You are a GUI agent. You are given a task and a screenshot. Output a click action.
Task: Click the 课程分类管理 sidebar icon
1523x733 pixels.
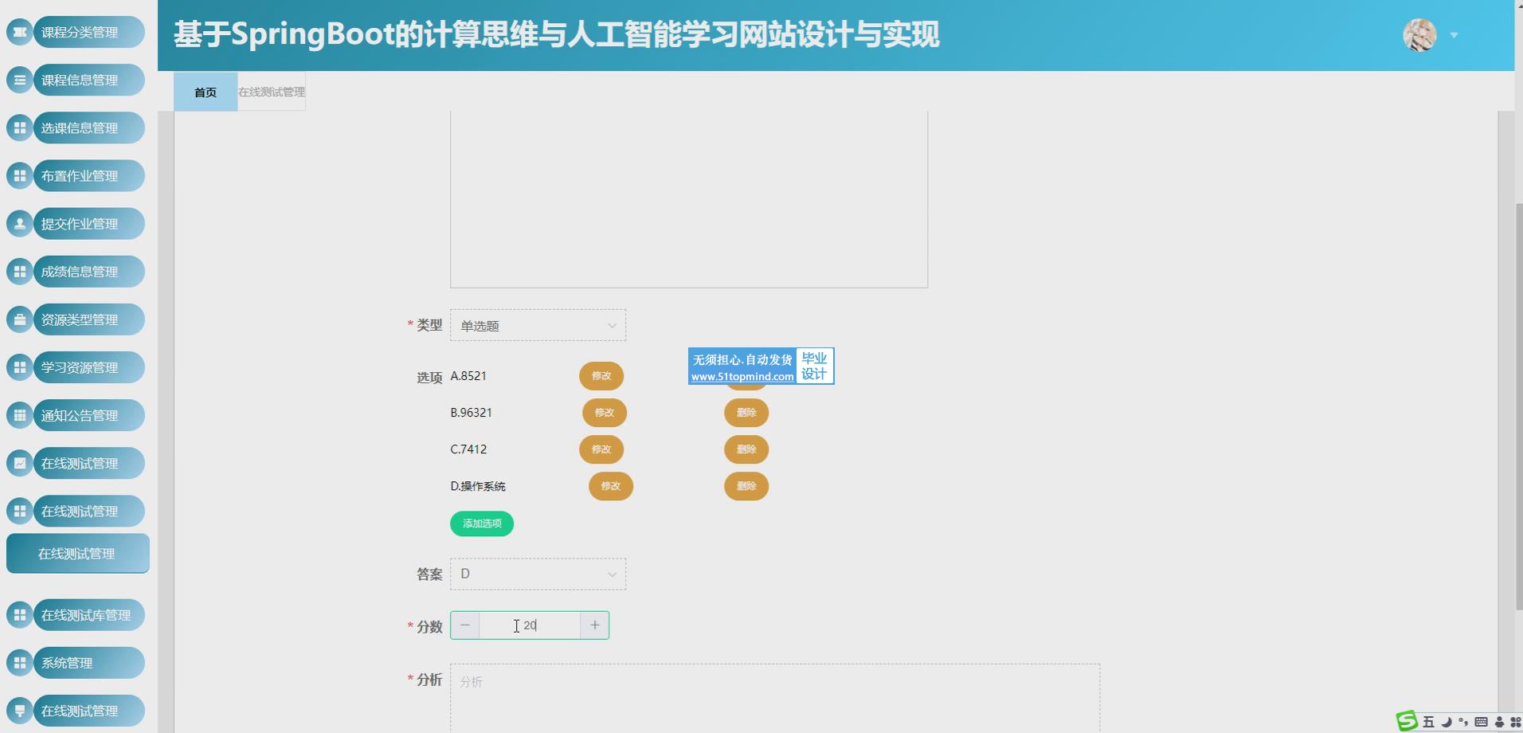tap(20, 32)
